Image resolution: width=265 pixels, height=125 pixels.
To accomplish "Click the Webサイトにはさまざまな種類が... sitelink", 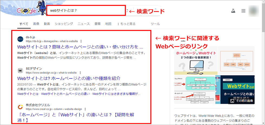I will coord(117,94).
